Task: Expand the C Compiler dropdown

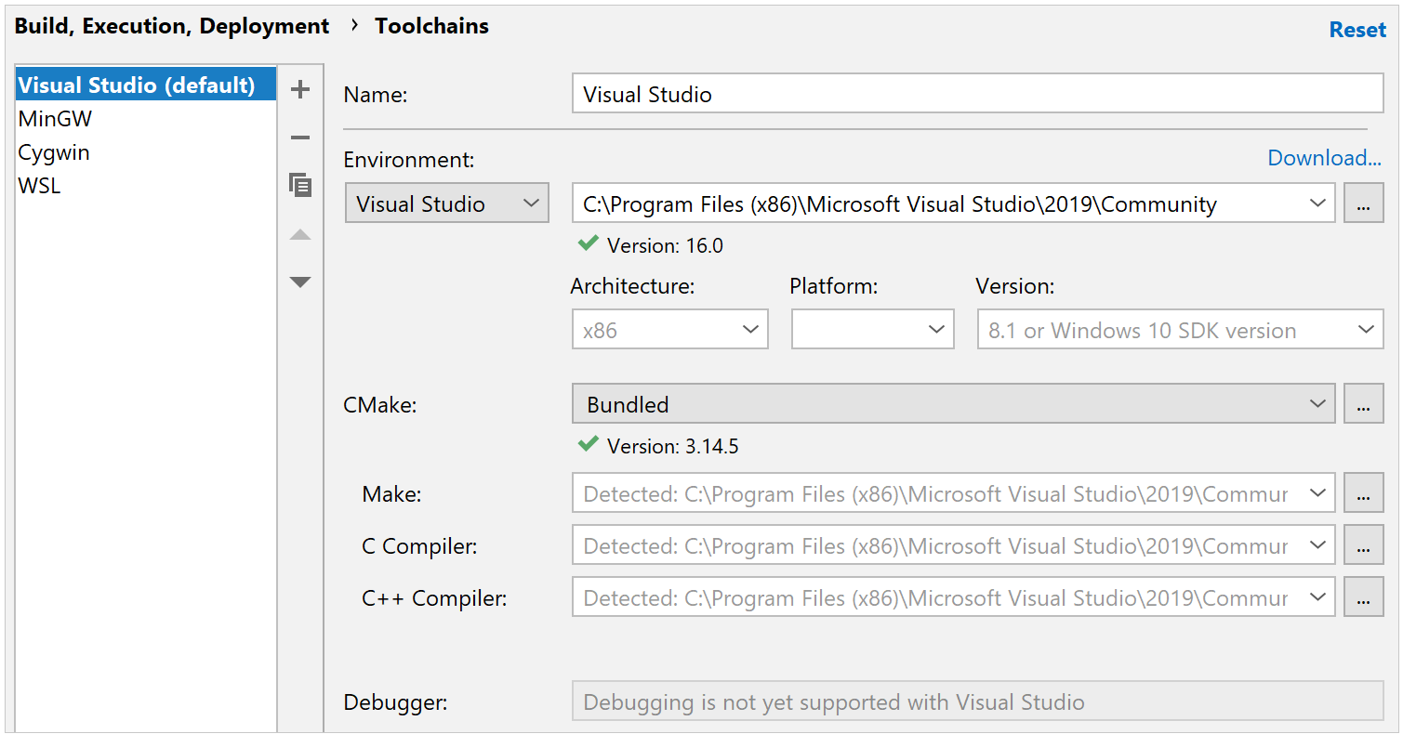Action: tap(1317, 545)
